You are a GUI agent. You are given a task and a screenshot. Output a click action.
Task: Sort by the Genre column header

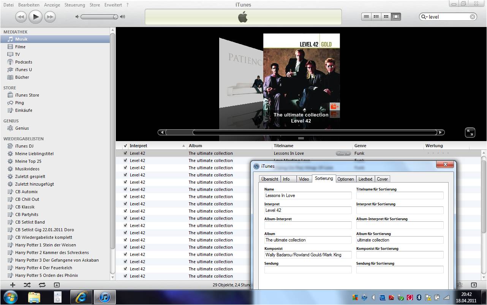(x=388, y=146)
